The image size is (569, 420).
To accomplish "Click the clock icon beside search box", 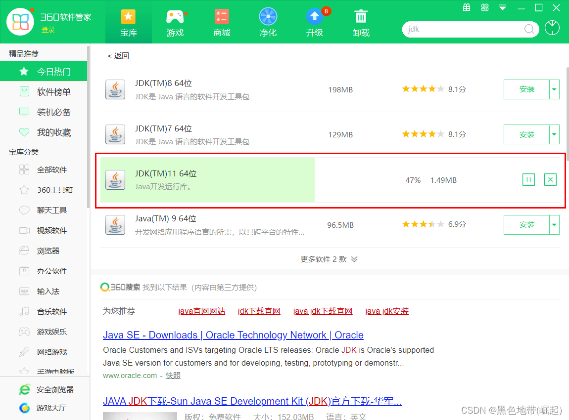I will pos(552,28).
